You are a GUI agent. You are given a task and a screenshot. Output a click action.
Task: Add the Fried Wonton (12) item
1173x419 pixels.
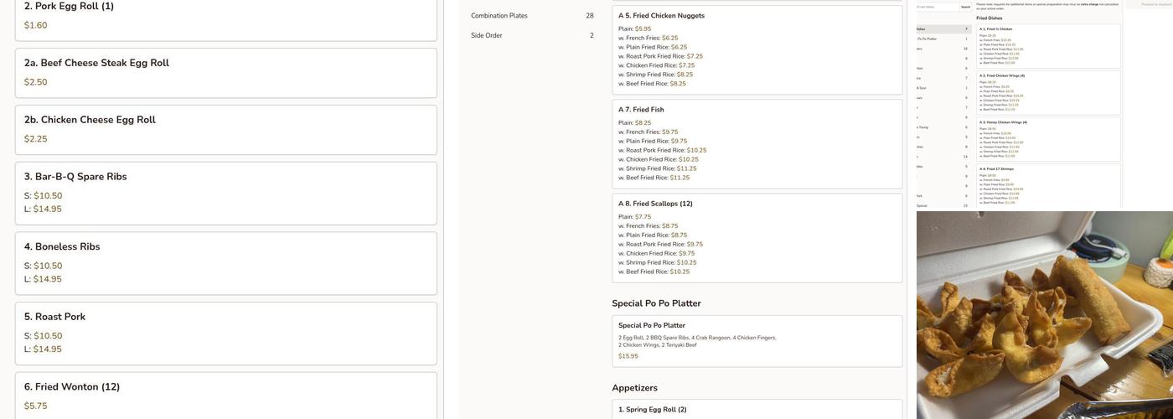225,396
